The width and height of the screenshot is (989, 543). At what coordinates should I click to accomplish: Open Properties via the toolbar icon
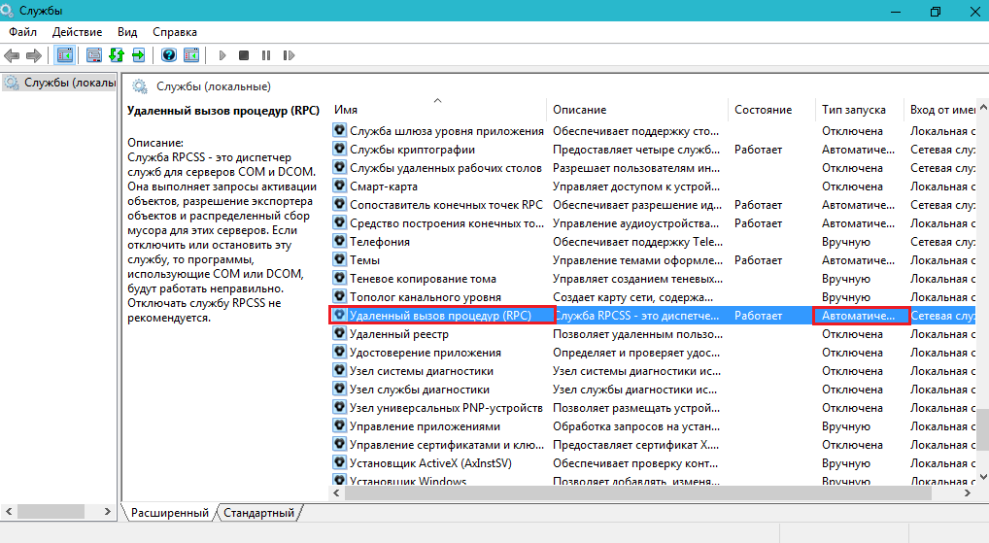coord(94,55)
